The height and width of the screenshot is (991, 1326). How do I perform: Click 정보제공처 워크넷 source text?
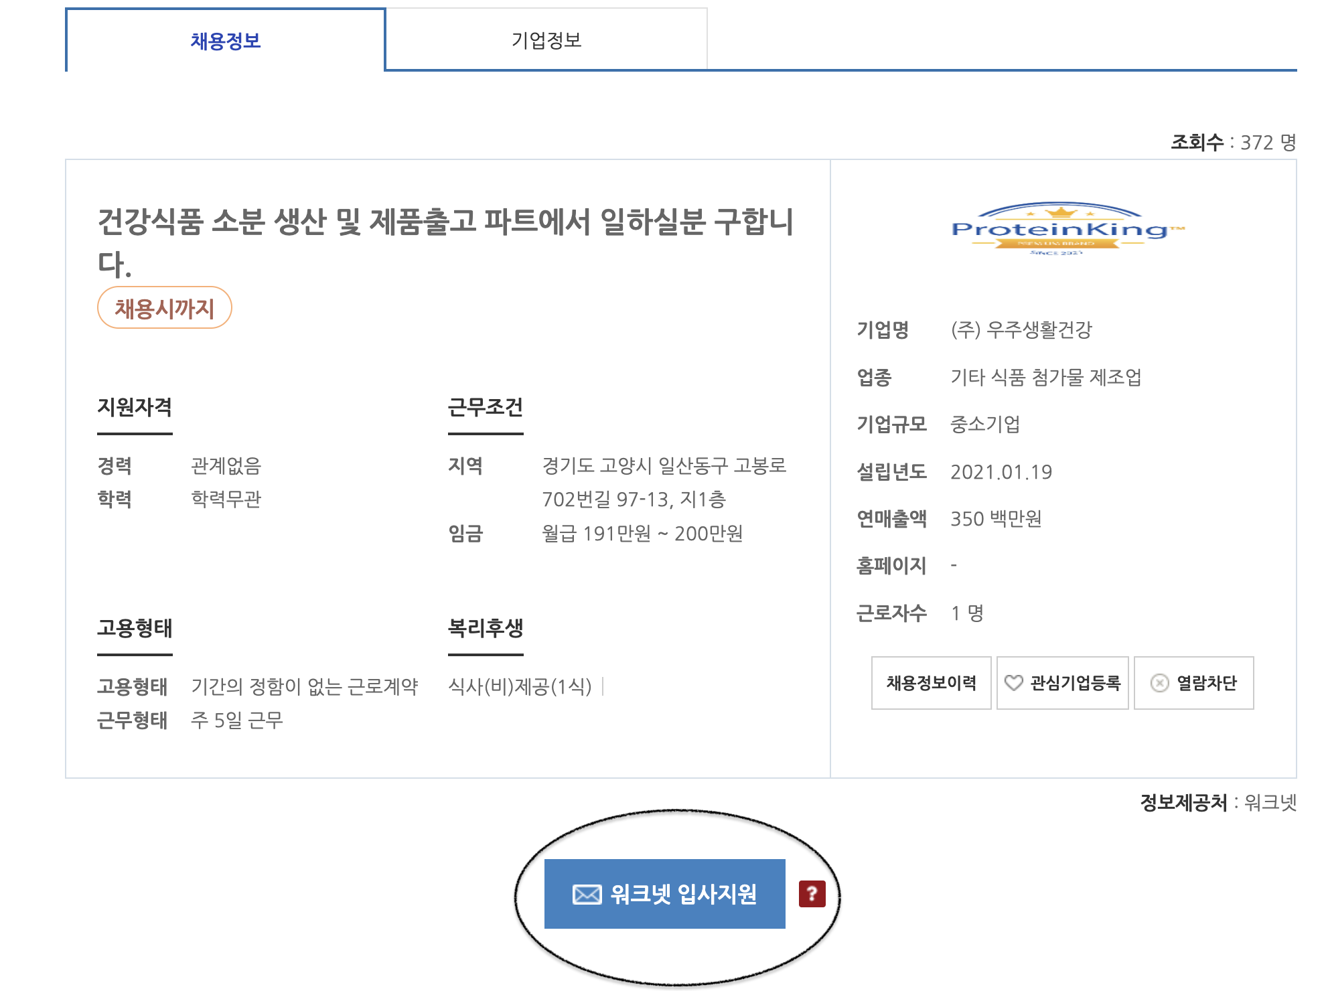tap(1218, 802)
